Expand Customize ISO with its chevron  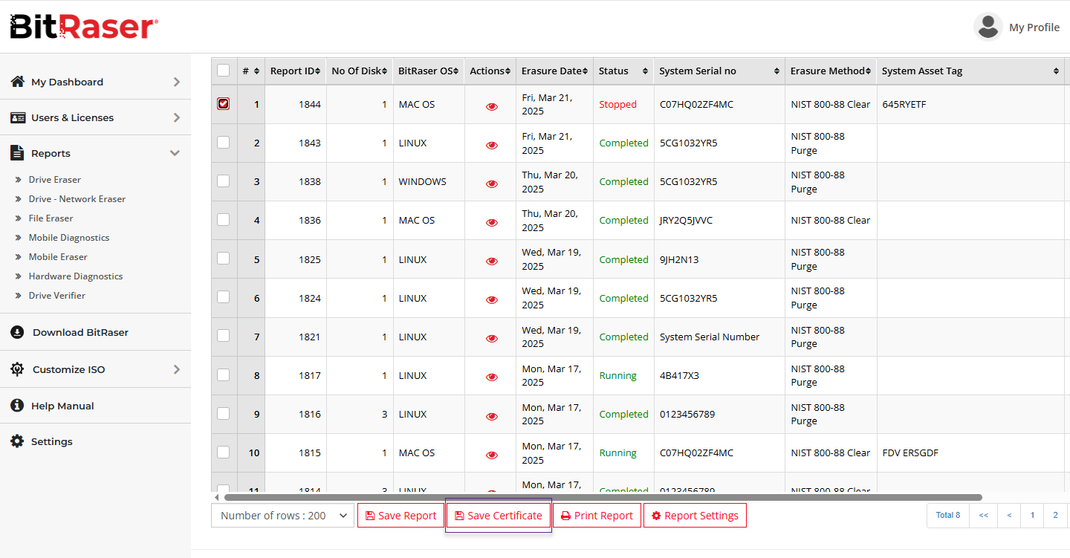coord(177,369)
